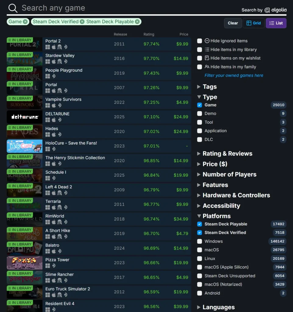
Task: Remove the Steam Deck Playable filter chip
Action: (x=137, y=22)
